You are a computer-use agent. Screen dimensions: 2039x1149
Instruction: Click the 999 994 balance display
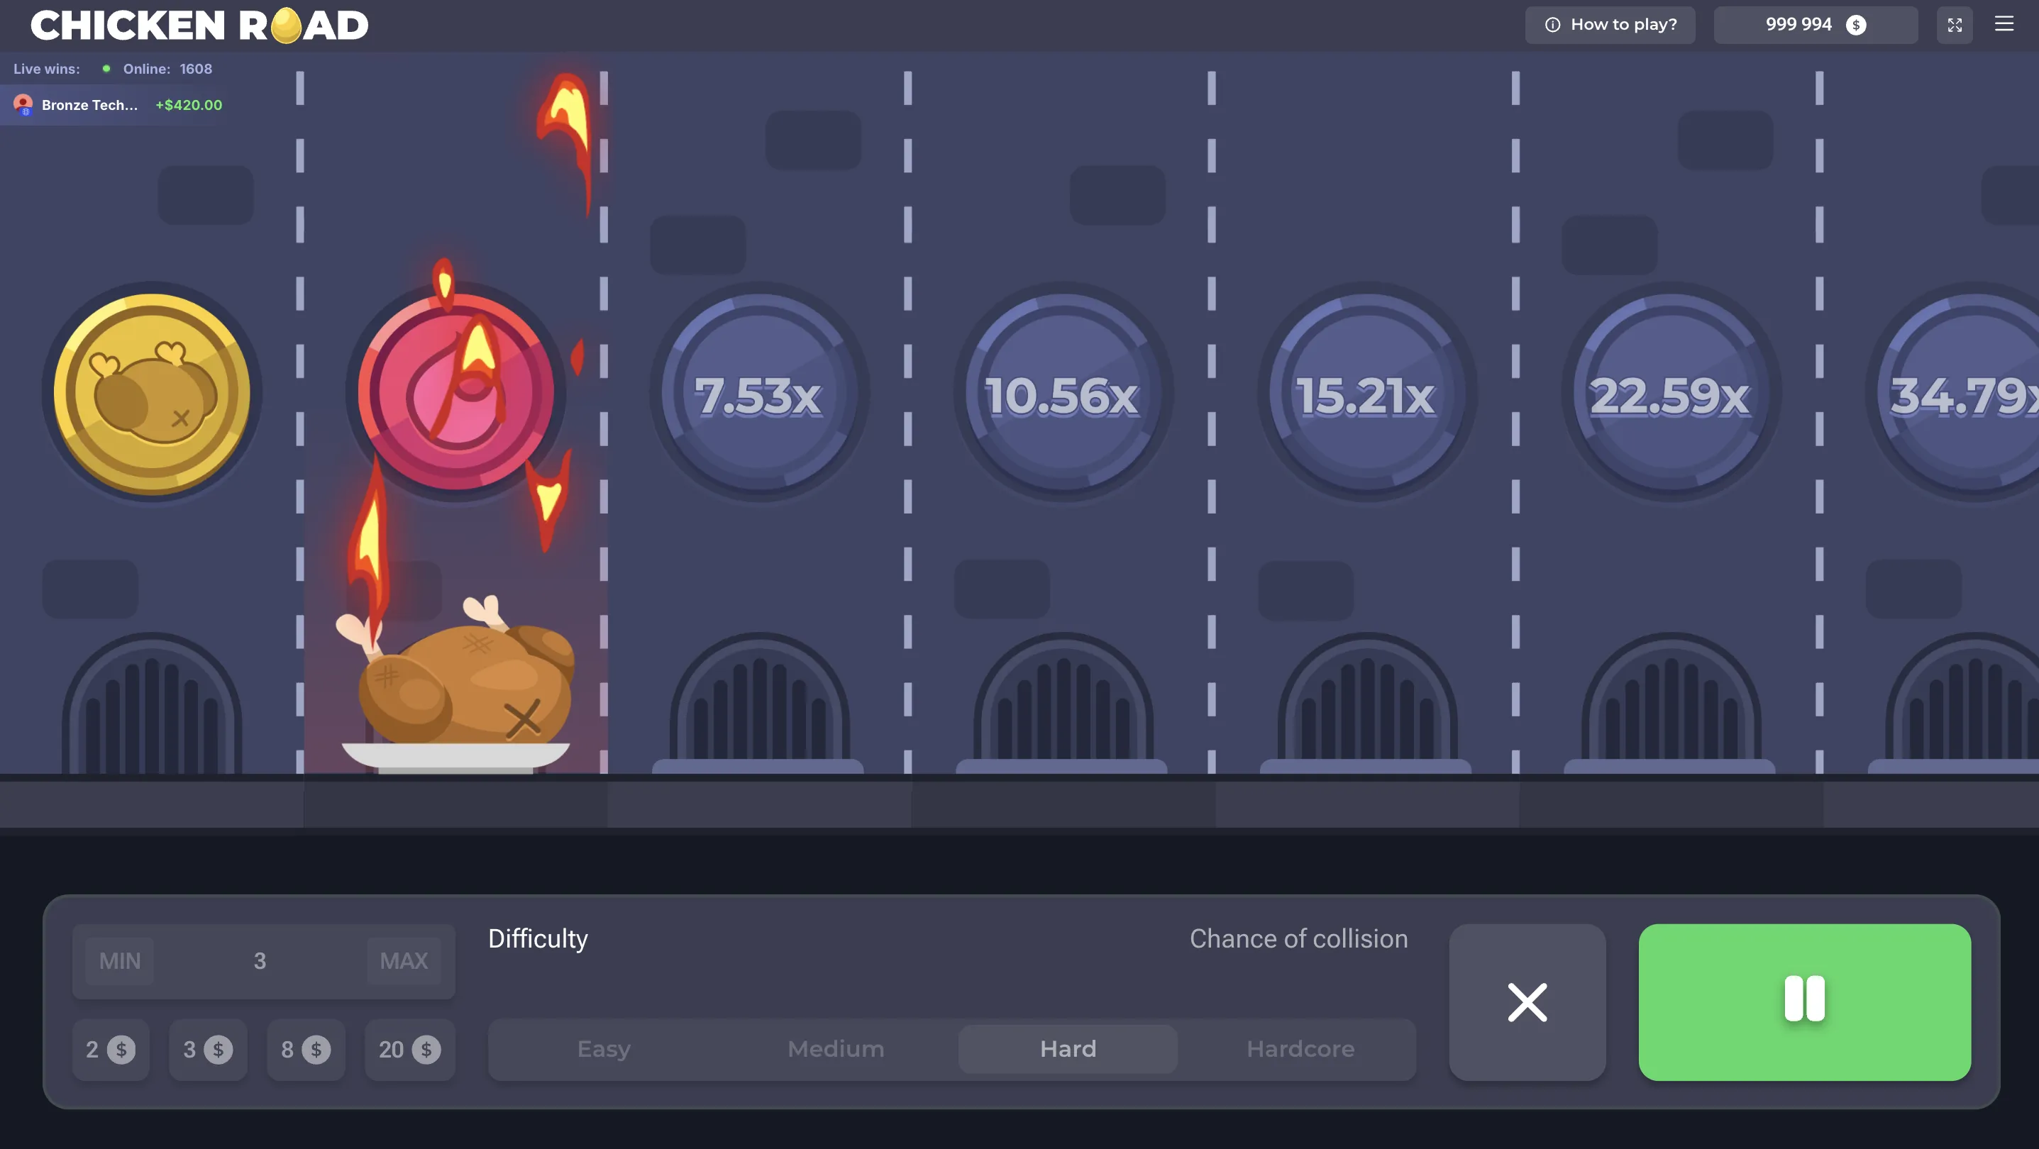(1815, 25)
